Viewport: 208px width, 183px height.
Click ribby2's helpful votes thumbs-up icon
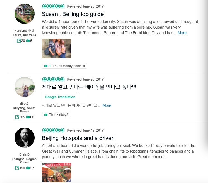[28, 117]
